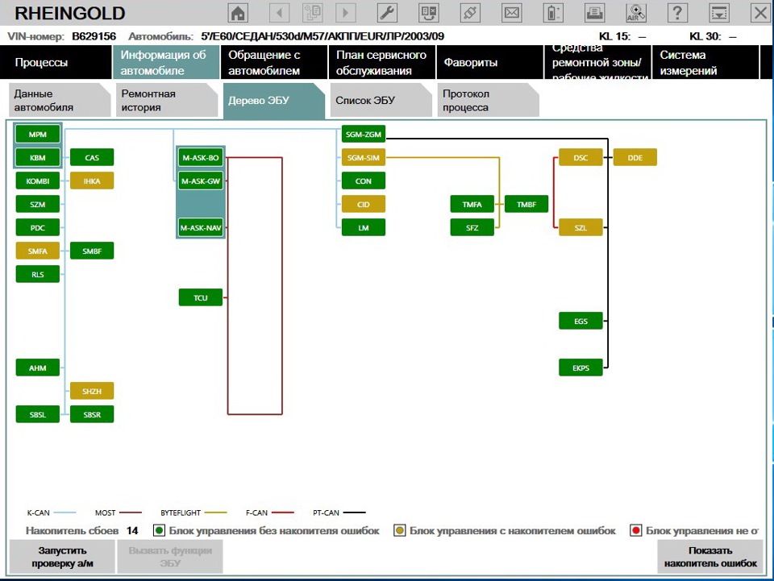The width and height of the screenshot is (774, 581).
Task: Check the battery status icon
Action: pos(553,13)
